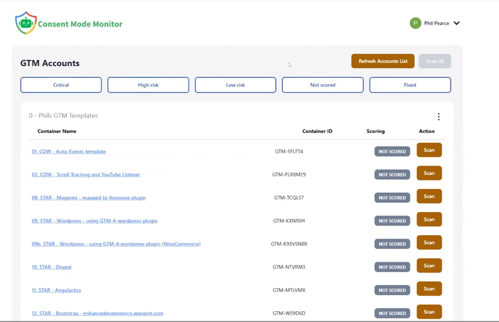Screen dimensions: 499x322
Task: Open the 09. STAR - Wordpress plugin container link
Action: pos(94,221)
